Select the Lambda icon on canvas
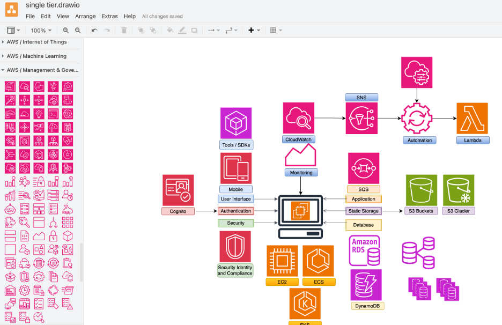 tap(472, 118)
